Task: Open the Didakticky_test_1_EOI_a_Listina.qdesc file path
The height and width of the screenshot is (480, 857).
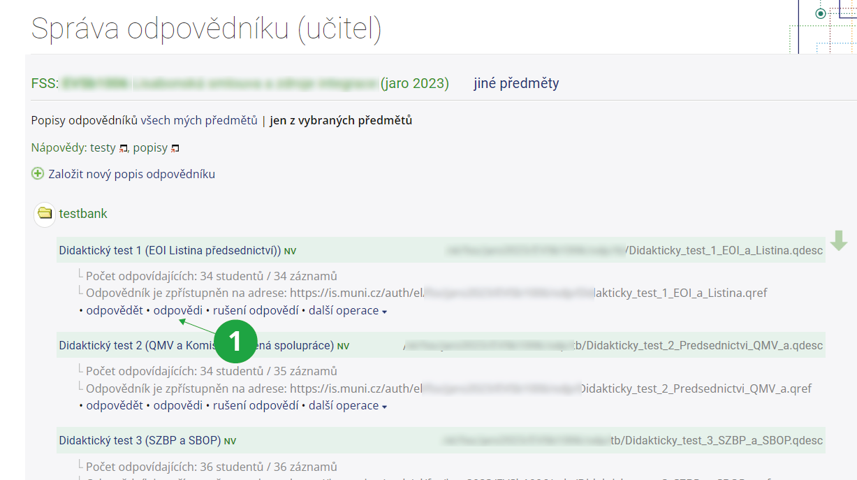Action: [x=726, y=251]
